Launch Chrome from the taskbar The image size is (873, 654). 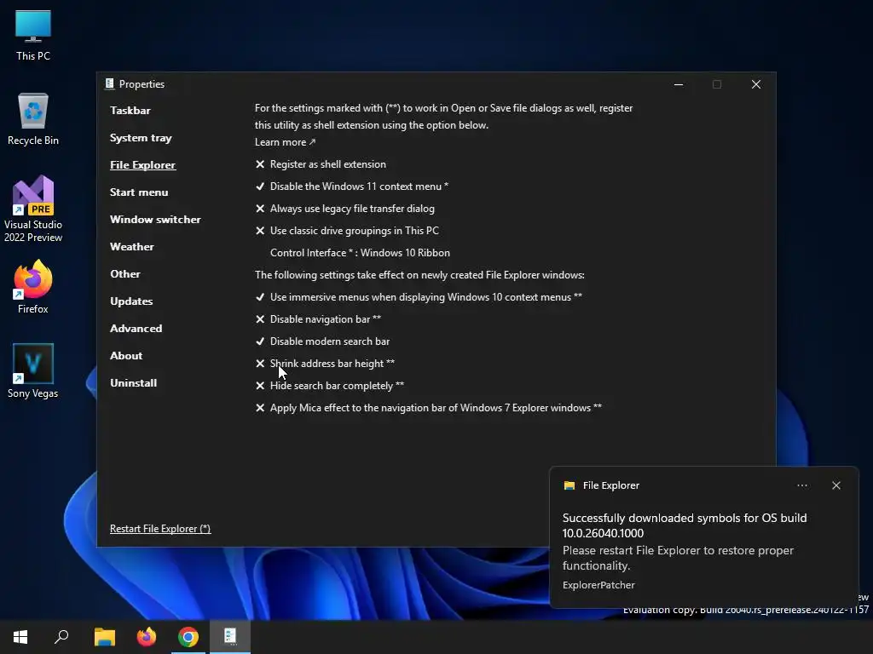pyautogui.click(x=188, y=637)
